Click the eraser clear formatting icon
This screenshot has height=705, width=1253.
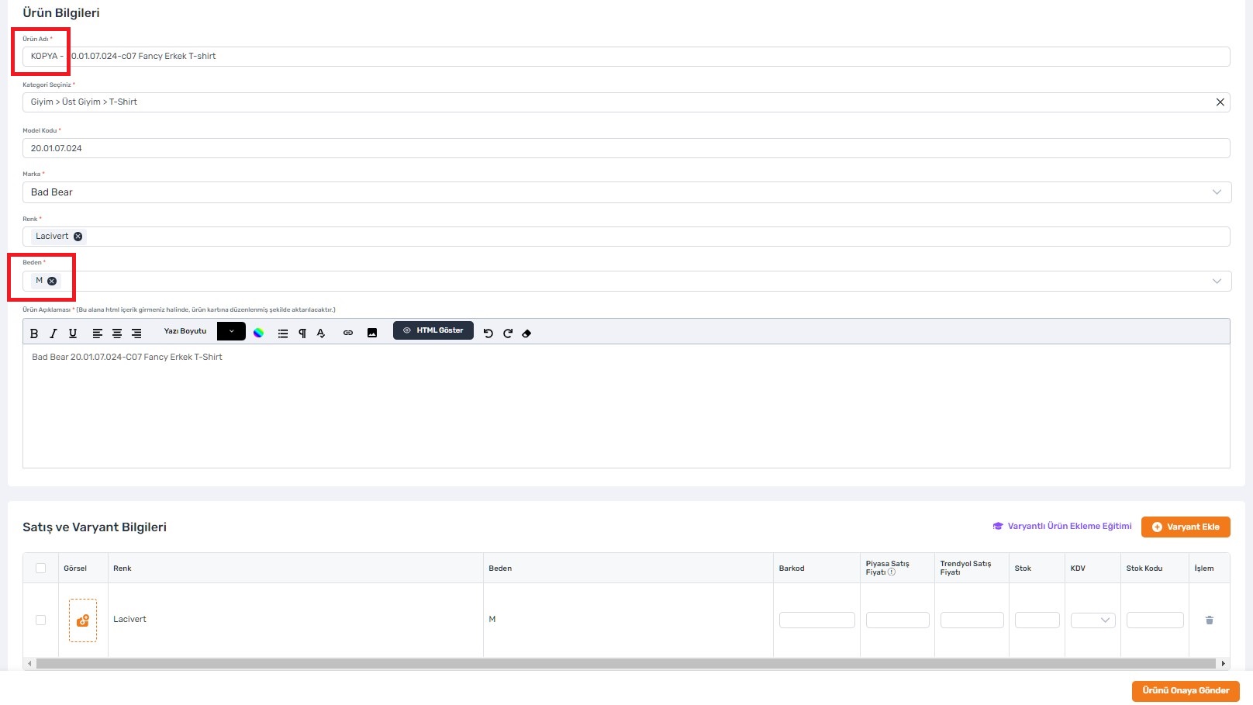click(x=526, y=333)
